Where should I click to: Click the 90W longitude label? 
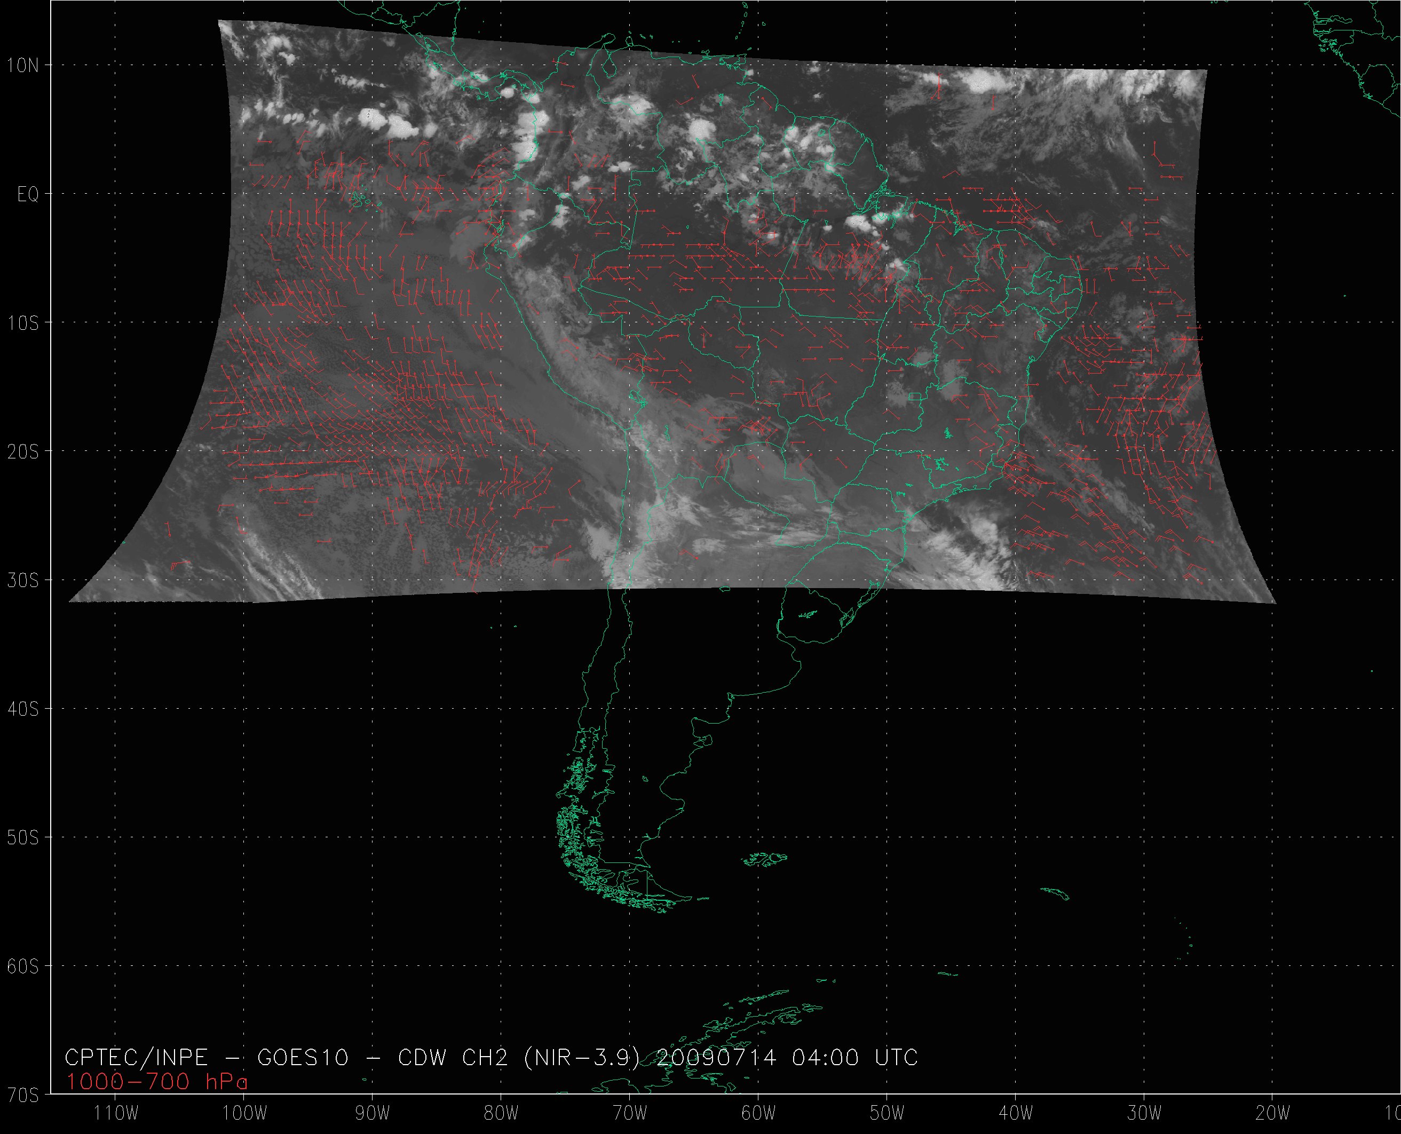[373, 1113]
